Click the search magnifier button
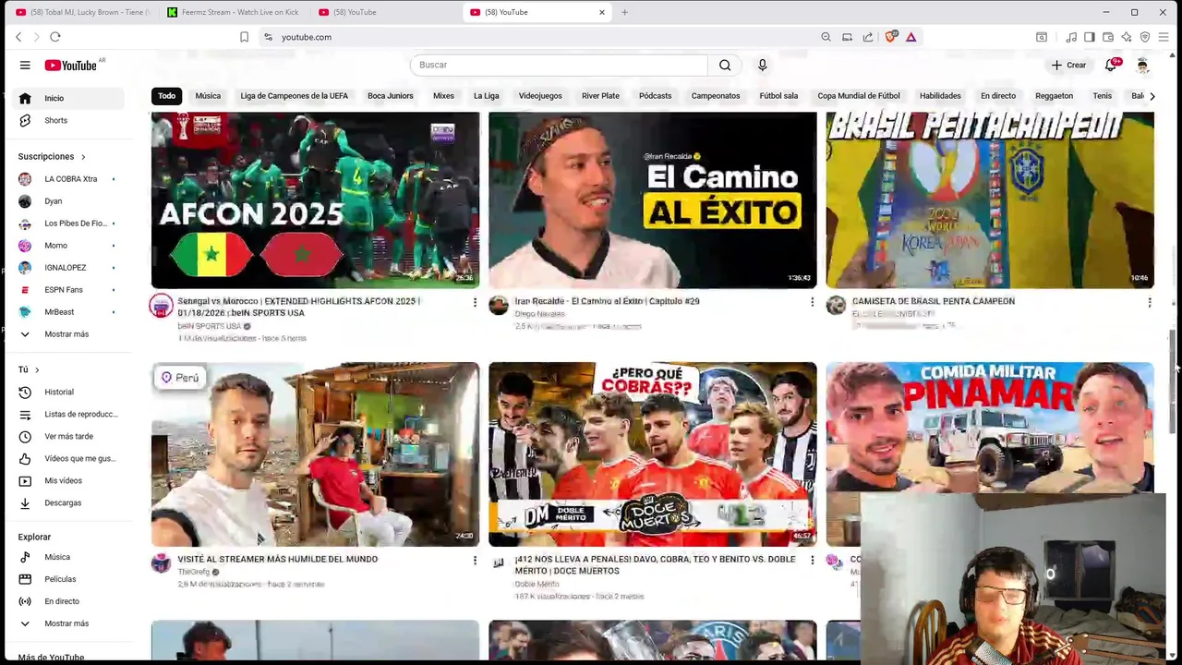 [x=725, y=65]
